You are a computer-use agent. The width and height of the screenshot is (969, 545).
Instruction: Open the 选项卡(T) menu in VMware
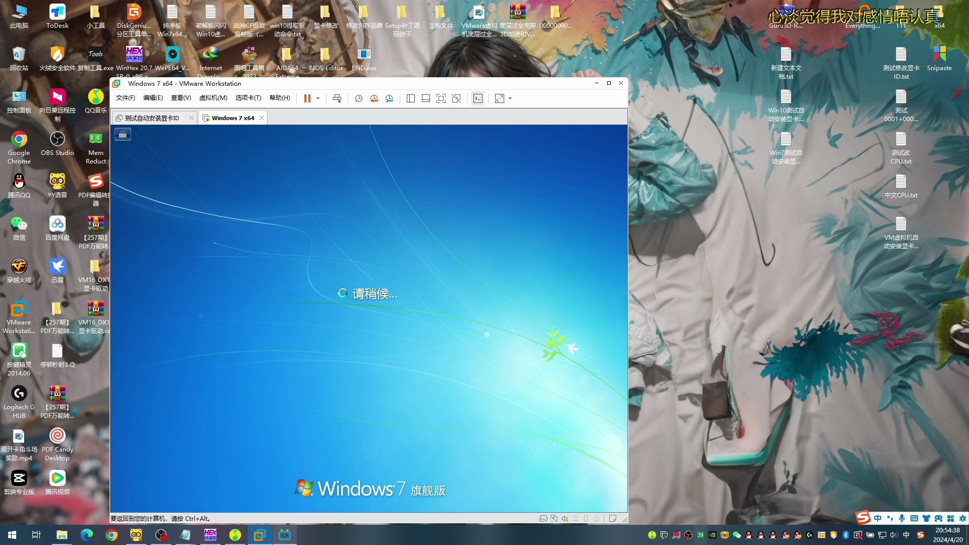coord(248,98)
